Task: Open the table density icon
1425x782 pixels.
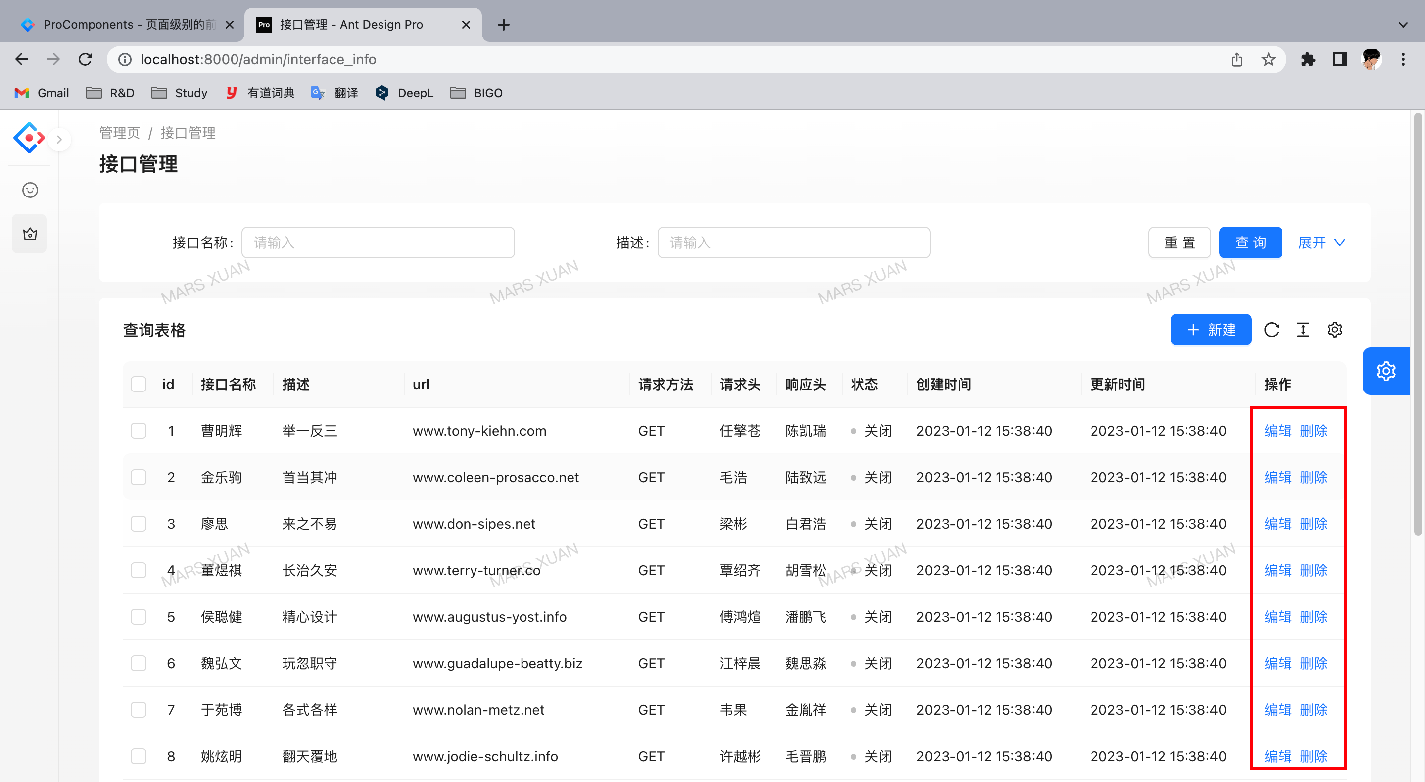Action: pyautogui.click(x=1303, y=330)
